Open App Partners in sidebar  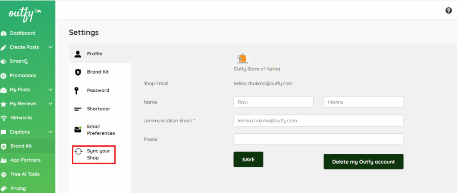click(x=25, y=160)
